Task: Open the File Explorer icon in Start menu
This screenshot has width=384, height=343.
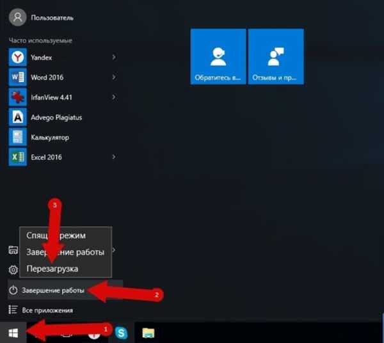Action: (x=13, y=250)
